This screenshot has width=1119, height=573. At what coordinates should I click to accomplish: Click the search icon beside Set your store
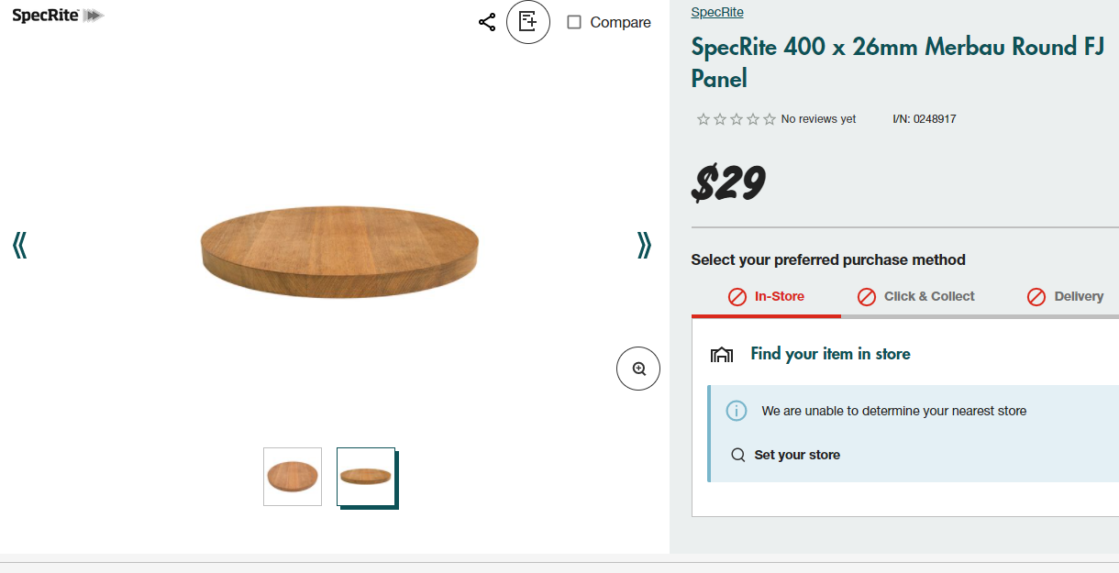pyautogui.click(x=738, y=455)
